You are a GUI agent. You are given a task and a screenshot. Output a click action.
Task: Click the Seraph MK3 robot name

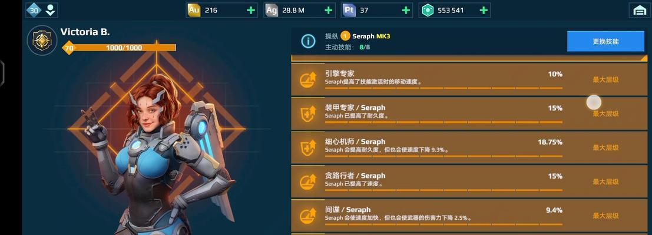click(x=371, y=36)
